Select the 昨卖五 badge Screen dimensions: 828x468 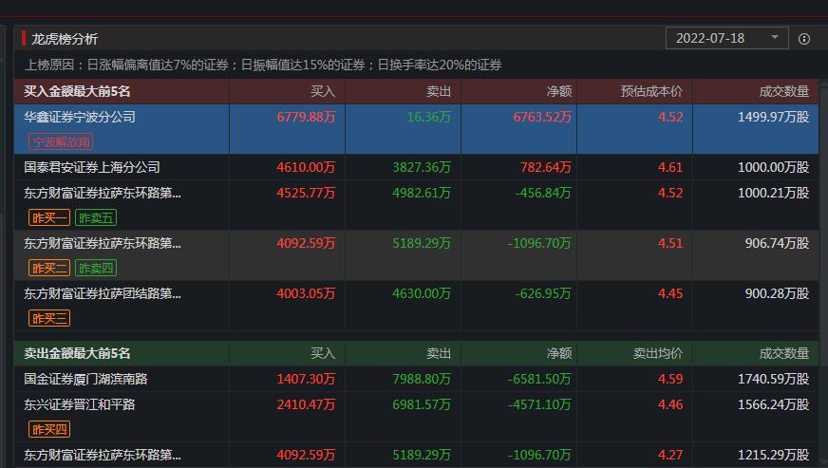(x=96, y=218)
